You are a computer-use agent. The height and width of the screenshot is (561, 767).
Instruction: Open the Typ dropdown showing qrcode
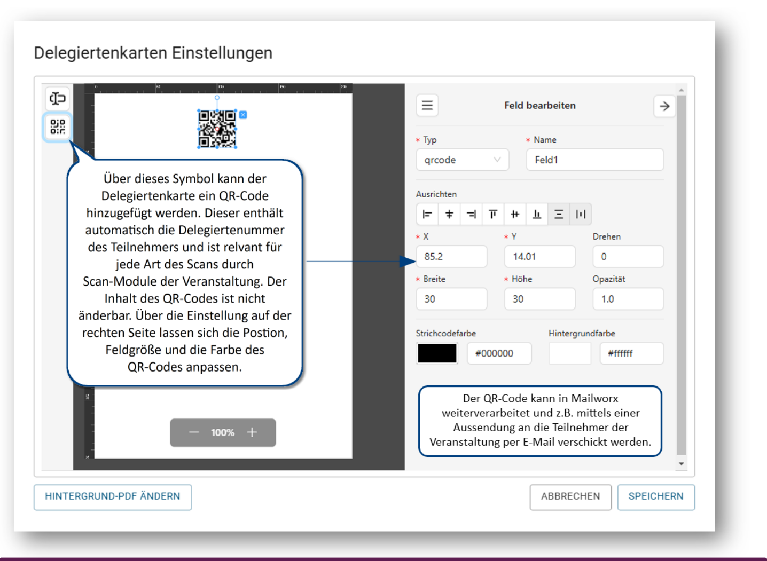pos(463,160)
